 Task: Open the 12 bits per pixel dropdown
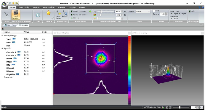79,15
